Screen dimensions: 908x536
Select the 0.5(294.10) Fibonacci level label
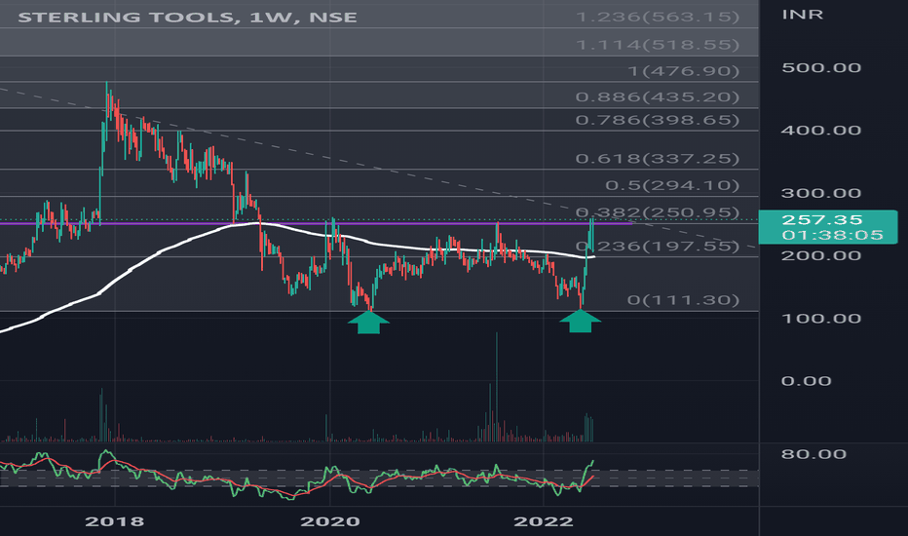point(673,185)
